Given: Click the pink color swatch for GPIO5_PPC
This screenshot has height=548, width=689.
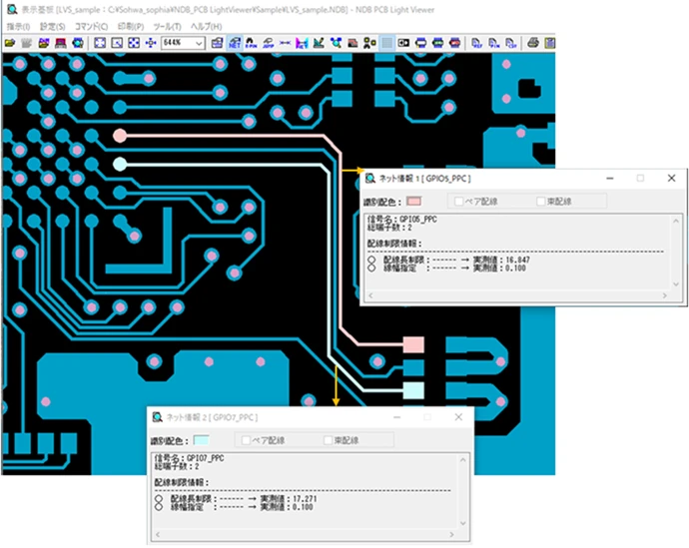Looking at the screenshot, I should point(414,203).
